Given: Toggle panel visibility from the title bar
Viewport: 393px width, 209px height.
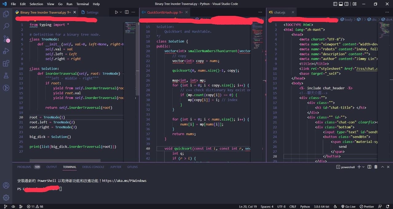Looking at the screenshot, I should (x=341, y=4).
